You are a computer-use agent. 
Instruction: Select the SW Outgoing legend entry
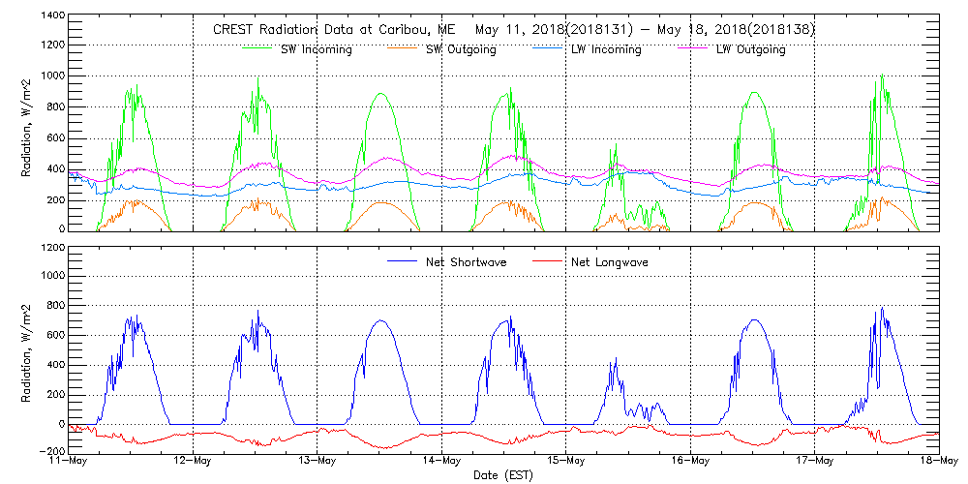[461, 49]
